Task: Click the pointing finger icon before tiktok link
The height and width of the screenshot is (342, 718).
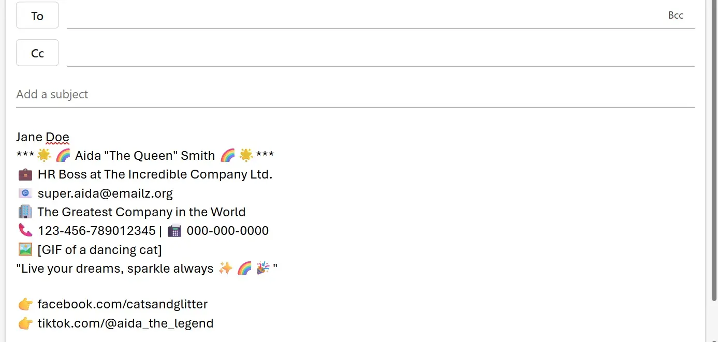Action: click(25, 323)
